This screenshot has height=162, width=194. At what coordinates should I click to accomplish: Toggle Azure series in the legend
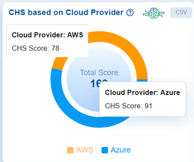pyautogui.click(x=116, y=150)
